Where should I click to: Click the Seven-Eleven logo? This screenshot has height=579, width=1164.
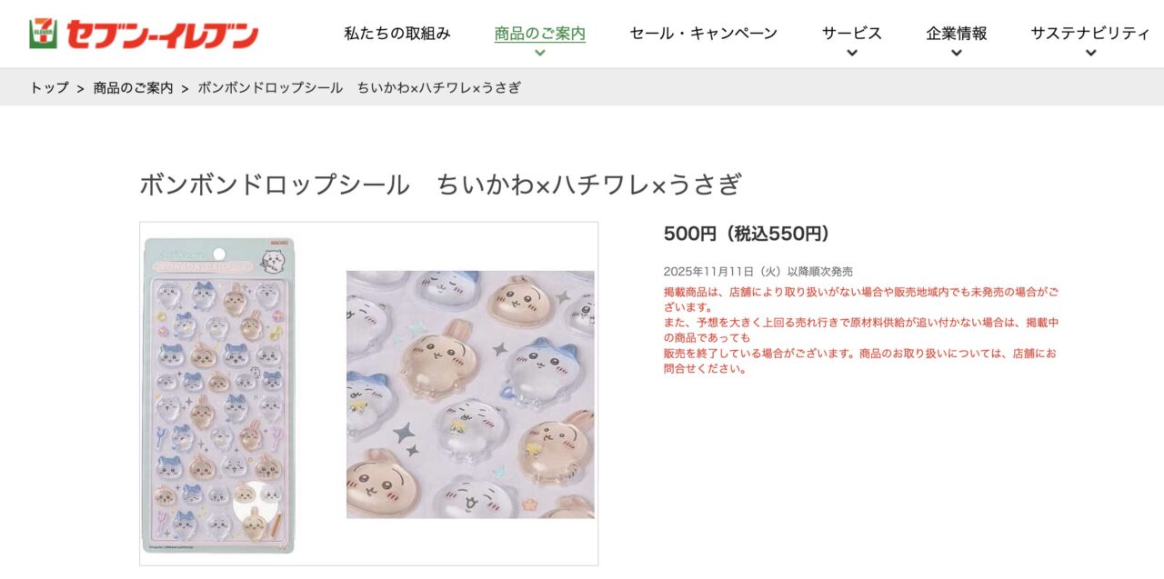pos(144,34)
